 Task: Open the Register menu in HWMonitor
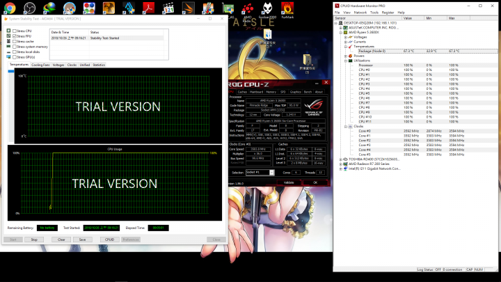(x=388, y=13)
